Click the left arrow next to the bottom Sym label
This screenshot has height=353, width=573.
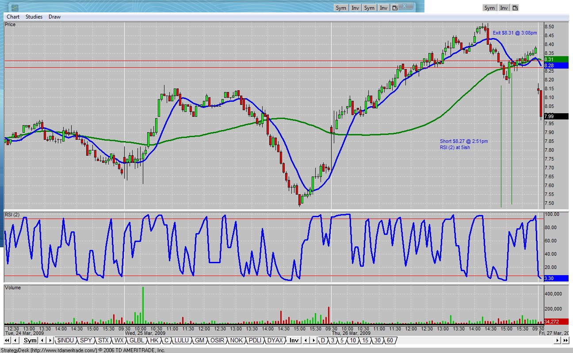pos(43,340)
